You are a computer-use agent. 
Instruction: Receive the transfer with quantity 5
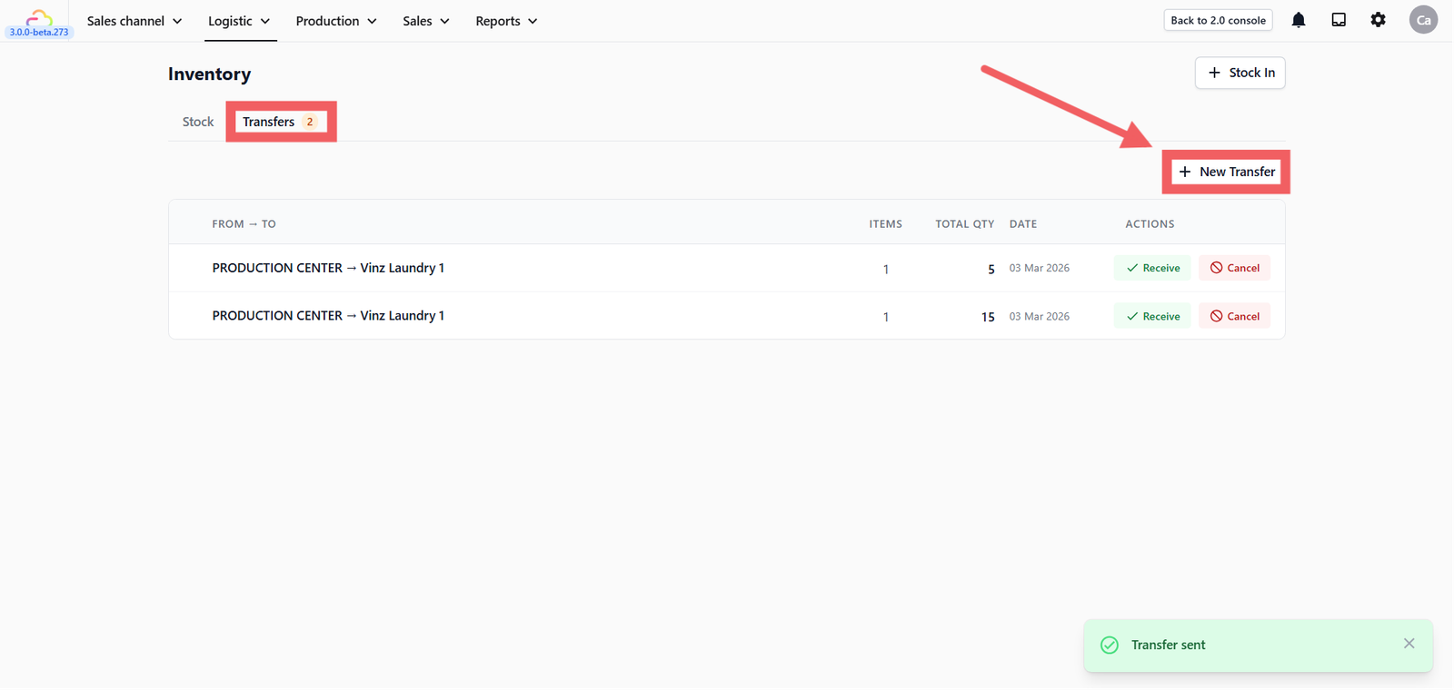(1152, 268)
